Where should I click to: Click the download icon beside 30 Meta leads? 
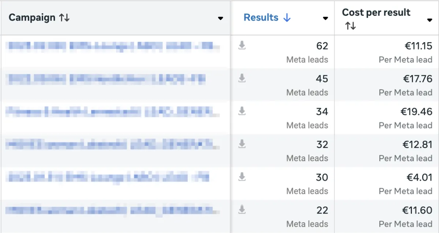(242, 177)
